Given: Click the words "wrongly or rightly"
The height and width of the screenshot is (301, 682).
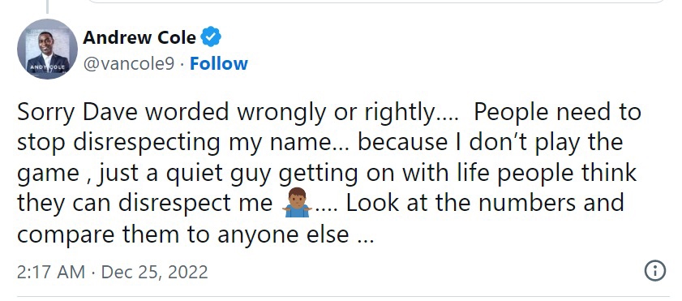Looking at the screenshot, I should coord(335,113).
